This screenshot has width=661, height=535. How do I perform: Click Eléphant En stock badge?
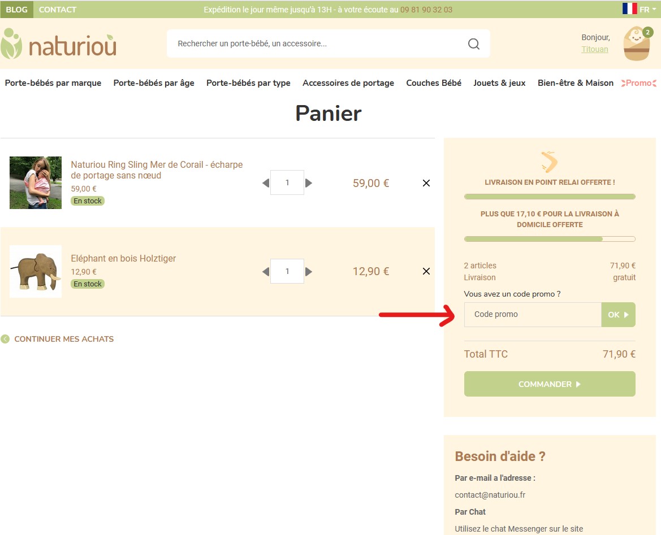(x=88, y=284)
